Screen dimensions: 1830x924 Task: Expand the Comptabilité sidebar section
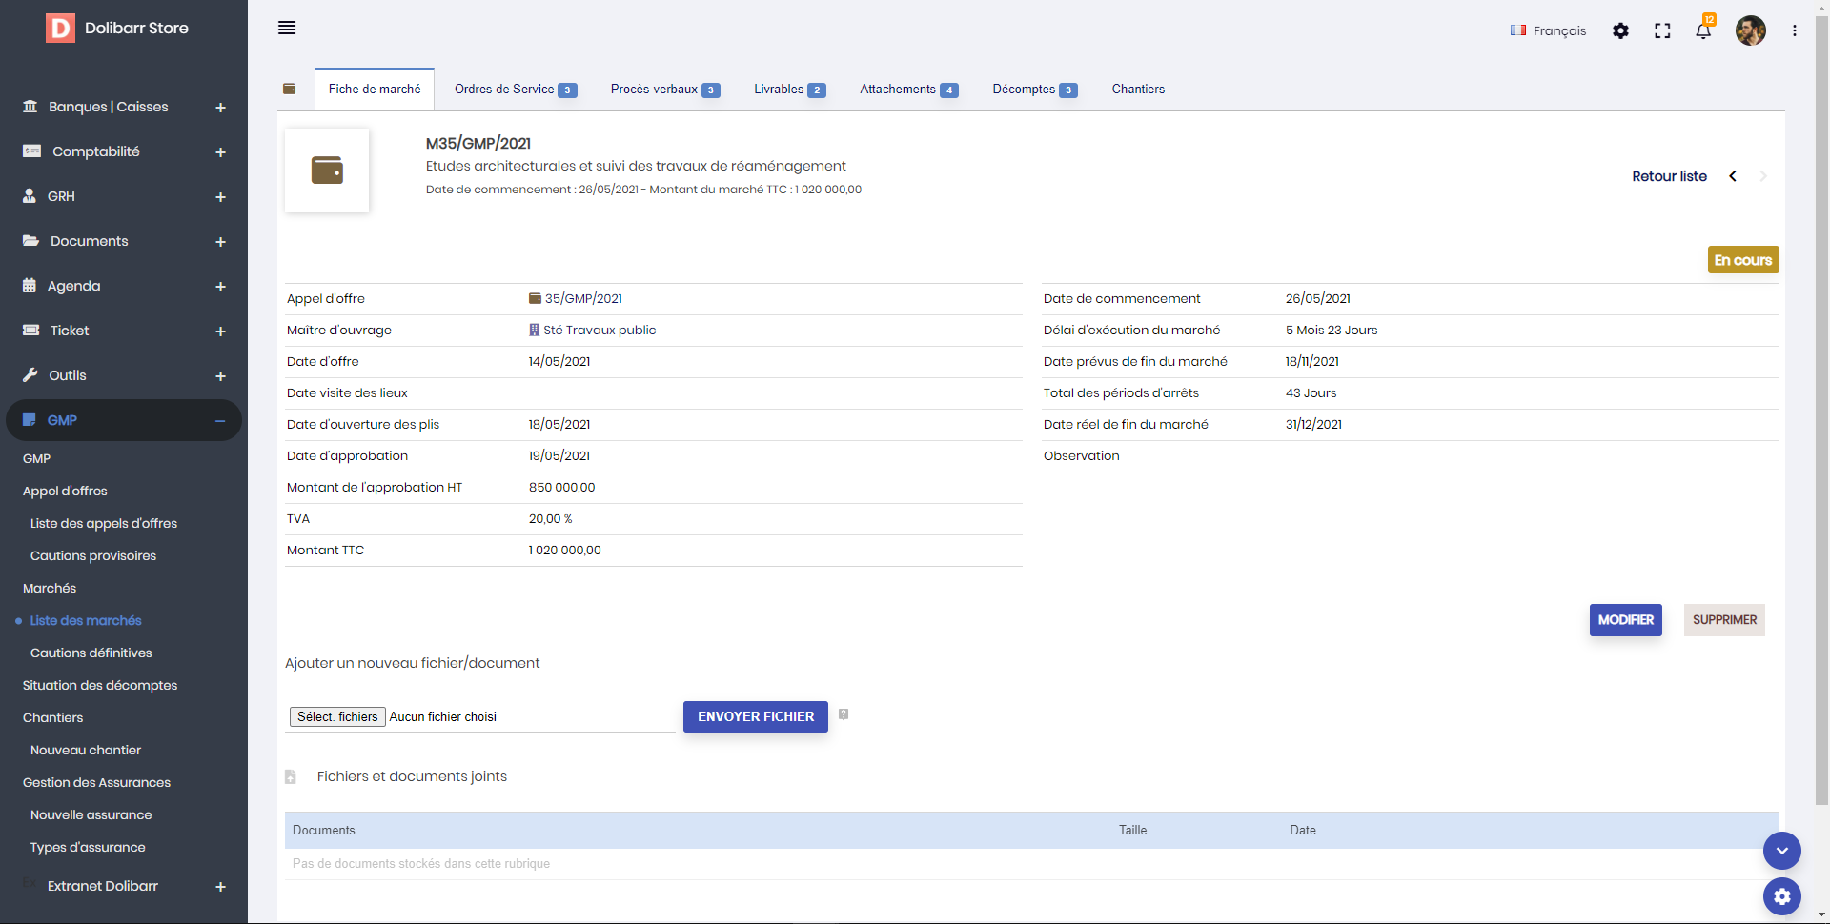pos(220,152)
